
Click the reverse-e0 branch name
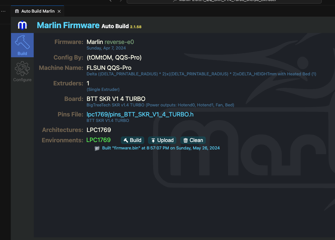pyautogui.click(x=119, y=42)
